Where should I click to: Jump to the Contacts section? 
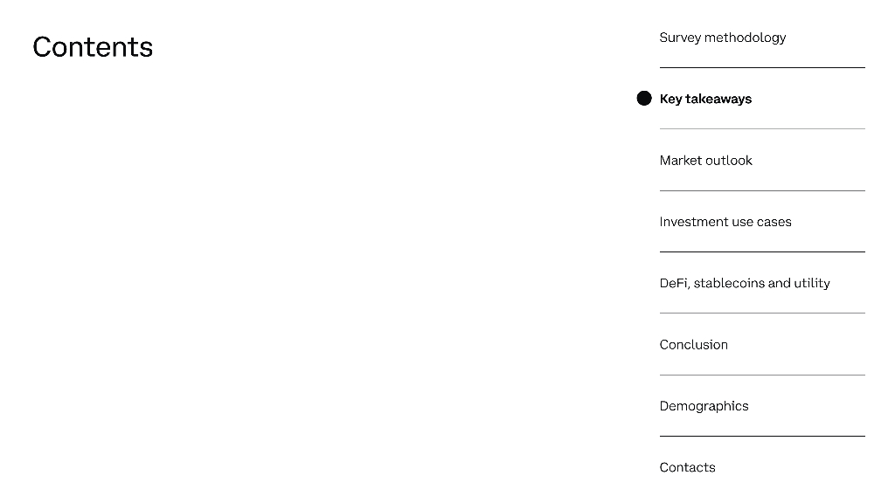pyautogui.click(x=687, y=467)
